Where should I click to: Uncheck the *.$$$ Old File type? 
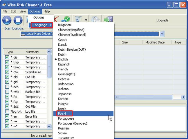click(7, 107)
